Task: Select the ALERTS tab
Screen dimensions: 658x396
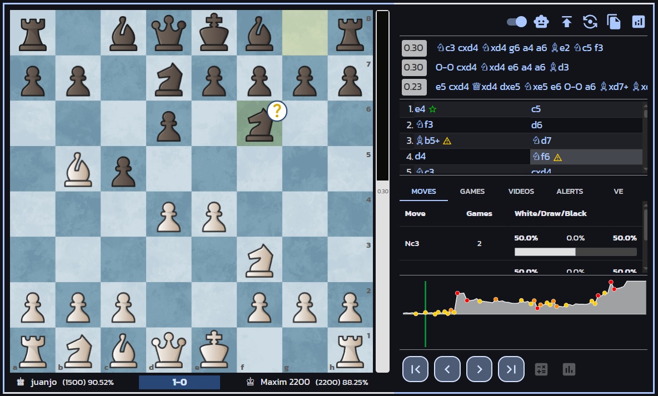Action: click(x=569, y=191)
